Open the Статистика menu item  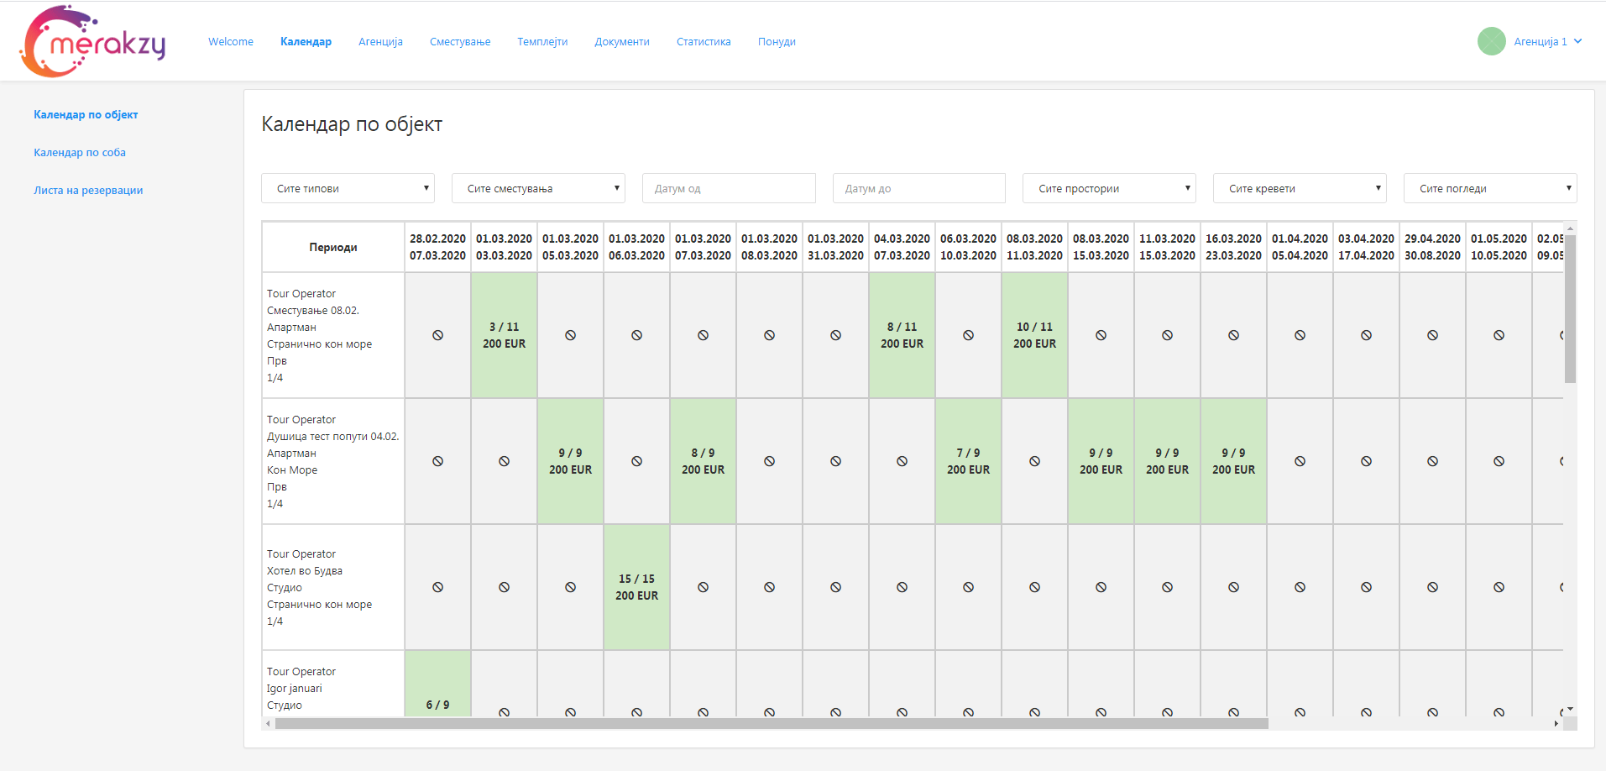(704, 41)
